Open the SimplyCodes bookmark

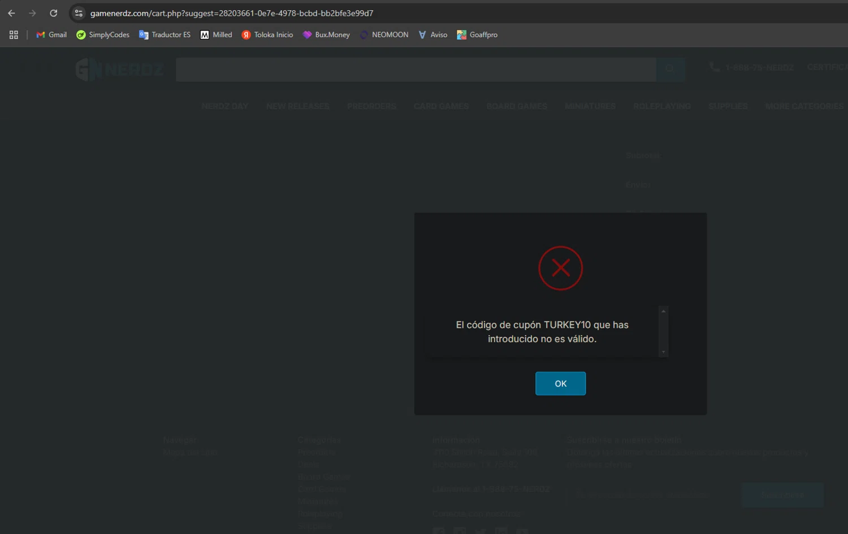tap(103, 35)
